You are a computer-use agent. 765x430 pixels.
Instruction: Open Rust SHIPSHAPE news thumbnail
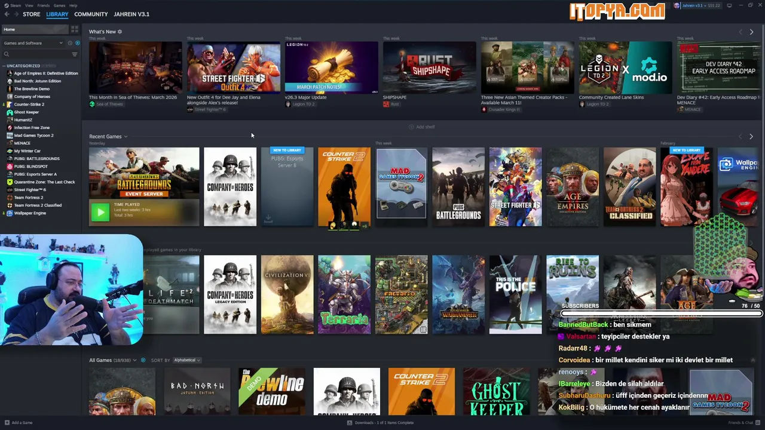430,67
